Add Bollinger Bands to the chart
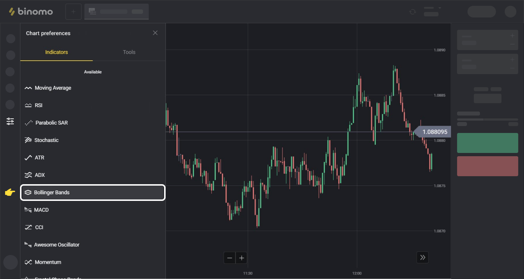 pos(93,193)
